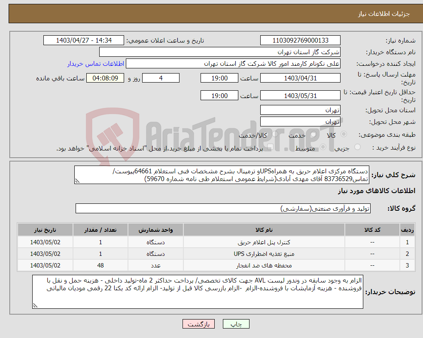The height and width of the screenshot is (338, 423).
Task: Click the price validity date 1403/05/31
Action: (300, 95)
